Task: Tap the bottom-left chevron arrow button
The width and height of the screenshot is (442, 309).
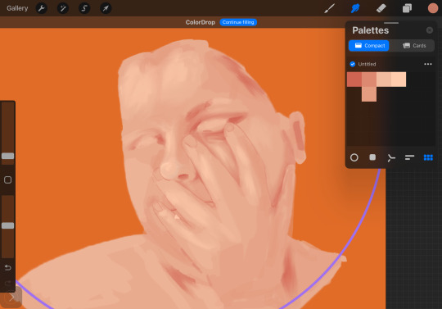Action: [x=11, y=298]
